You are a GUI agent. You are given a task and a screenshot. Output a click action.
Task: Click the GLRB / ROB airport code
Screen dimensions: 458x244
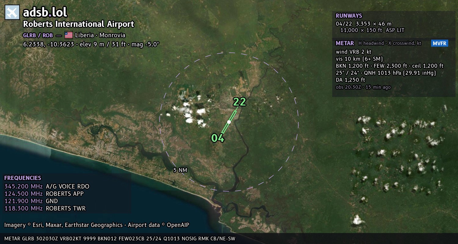click(38, 35)
